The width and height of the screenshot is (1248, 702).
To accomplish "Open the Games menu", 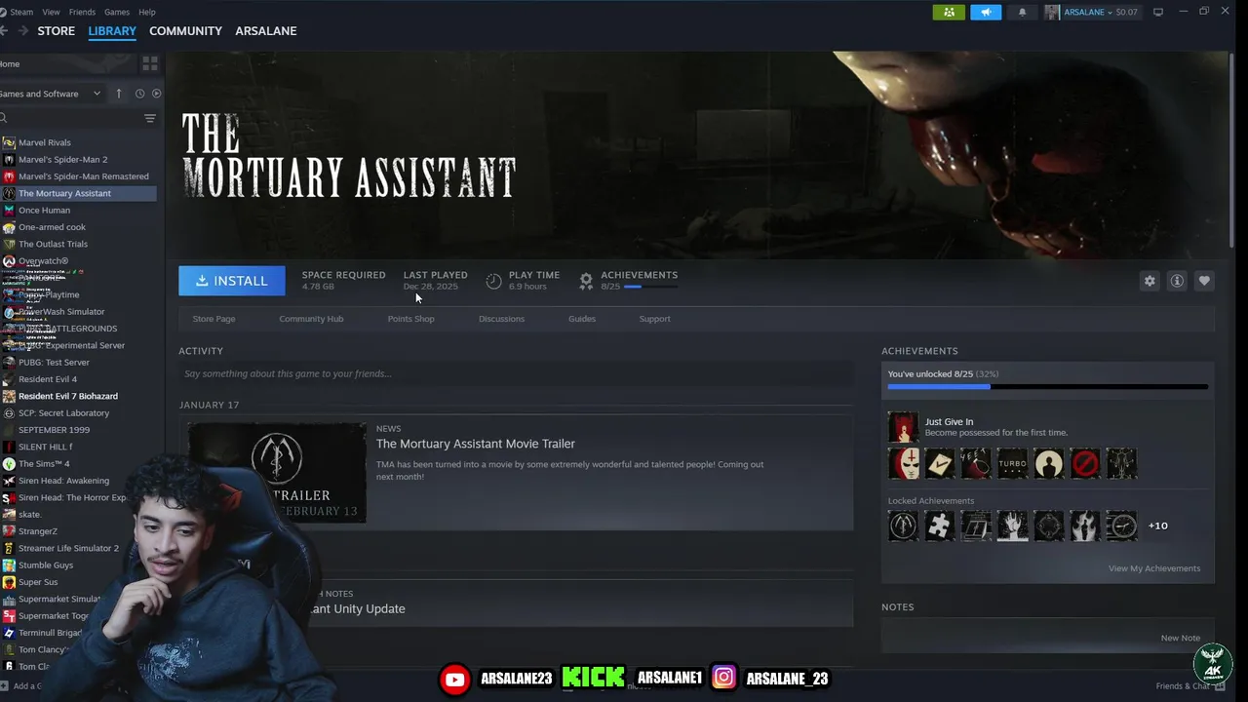I will pos(117,12).
